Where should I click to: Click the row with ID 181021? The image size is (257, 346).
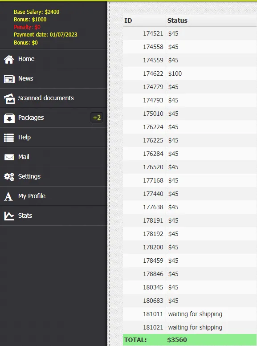(190, 327)
